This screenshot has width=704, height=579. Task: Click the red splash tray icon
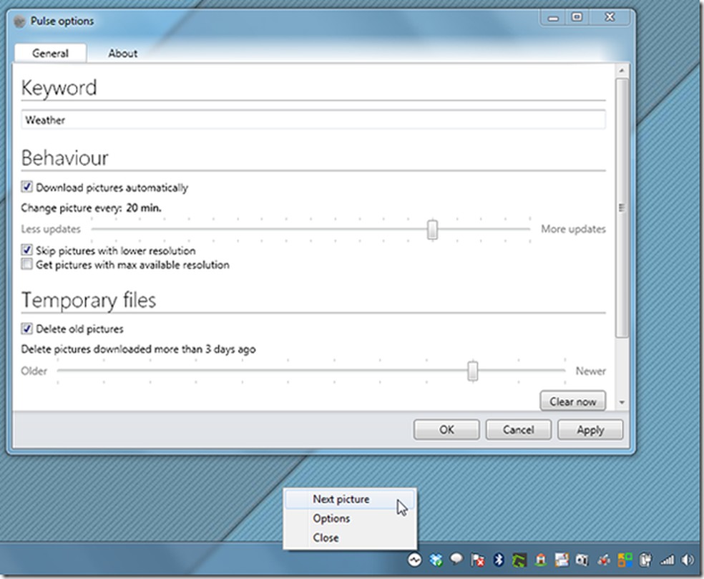604,560
